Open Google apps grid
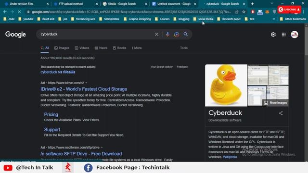This screenshot has height=173, width=308. coord(283,35)
